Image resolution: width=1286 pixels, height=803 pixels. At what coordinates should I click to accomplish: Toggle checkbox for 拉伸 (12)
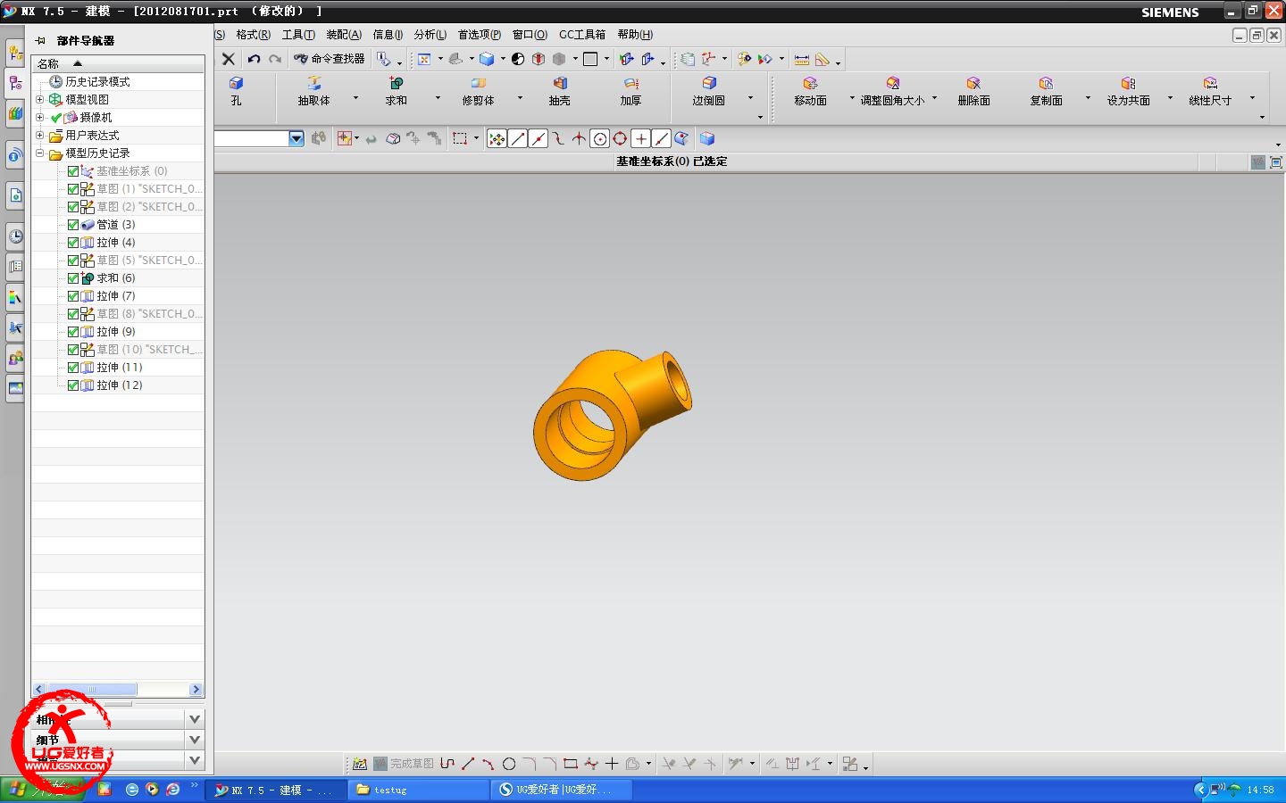coord(73,385)
